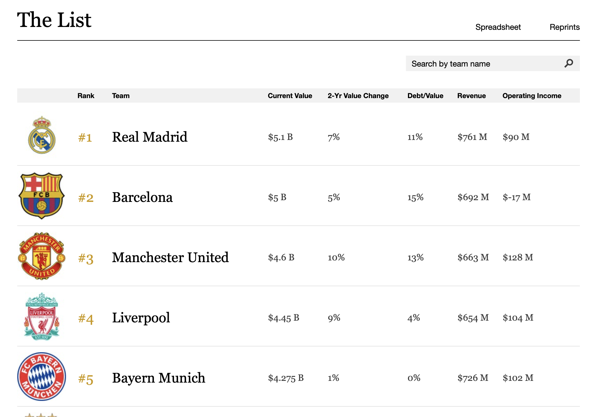Sort by the Revenue column header
The width and height of the screenshot is (600, 417).
pos(471,96)
